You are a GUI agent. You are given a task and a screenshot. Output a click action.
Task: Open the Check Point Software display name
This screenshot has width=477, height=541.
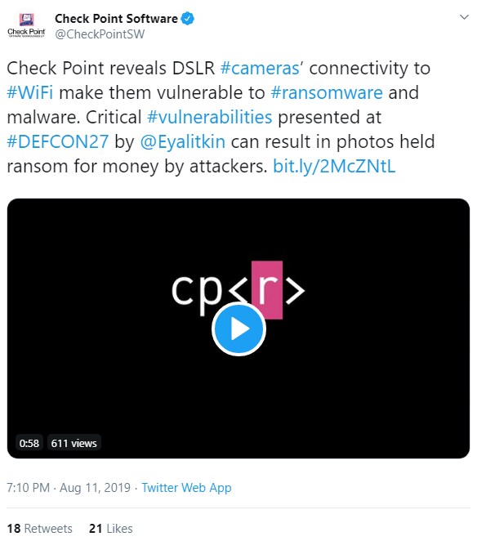[x=116, y=19]
